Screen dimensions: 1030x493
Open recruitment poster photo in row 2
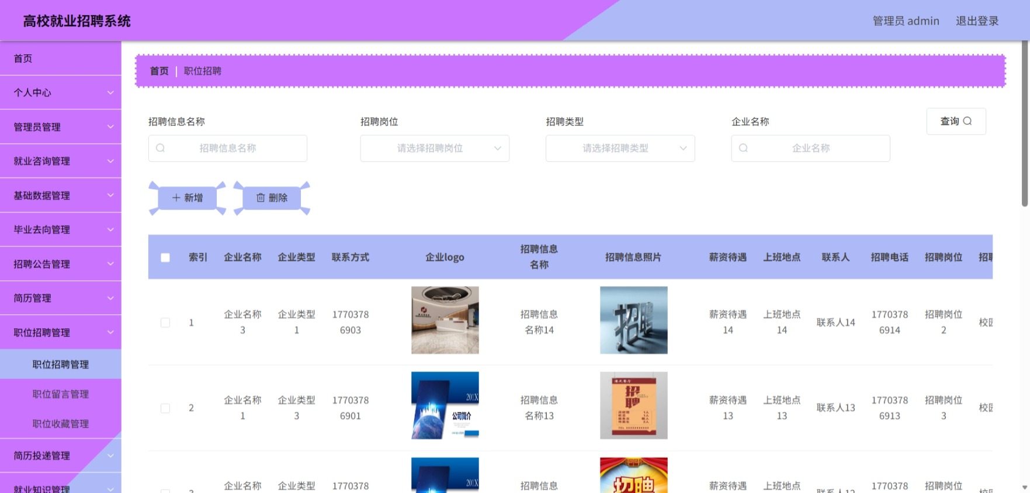pos(634,405)
